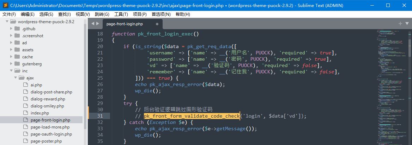The image size is (412, 145).
Task: Expand the .github folder arrow
Action: (x=11, y=29)
